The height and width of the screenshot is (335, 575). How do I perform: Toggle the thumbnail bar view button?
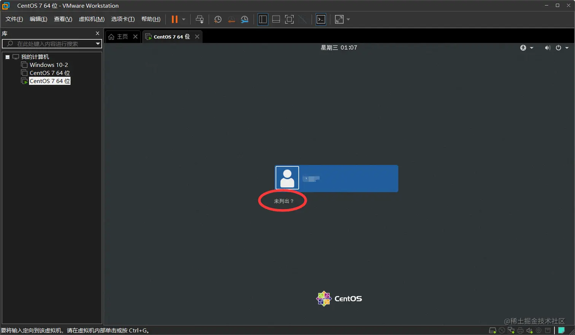276,19
